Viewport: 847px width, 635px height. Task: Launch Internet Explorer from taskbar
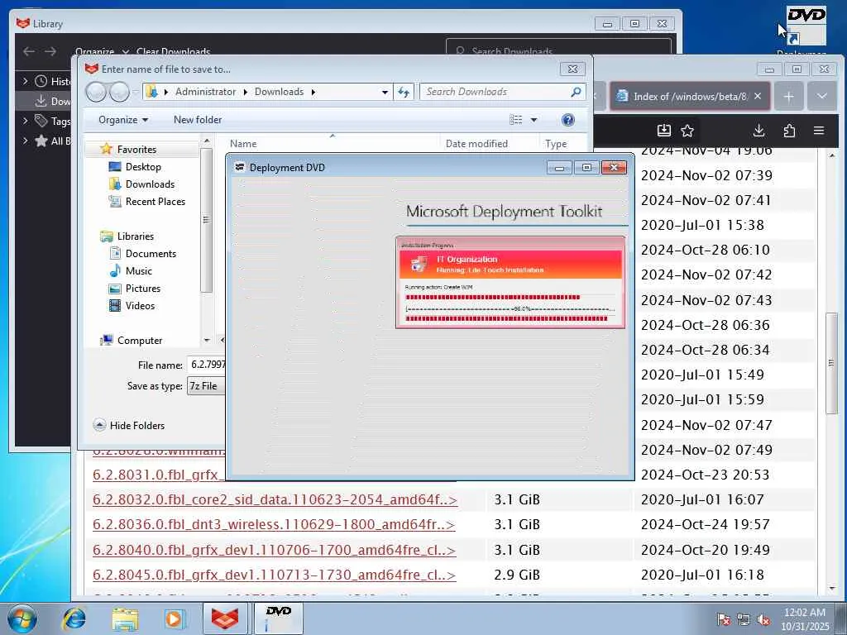[74, 618]
